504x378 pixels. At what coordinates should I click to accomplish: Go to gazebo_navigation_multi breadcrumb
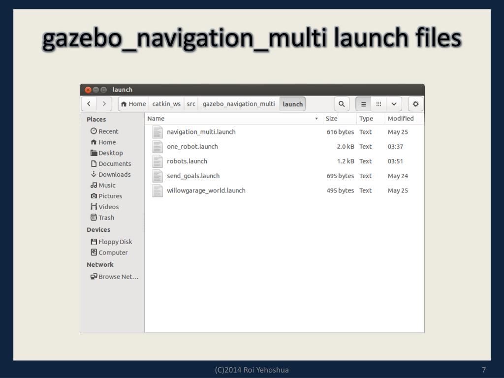[x=239, y=104]
